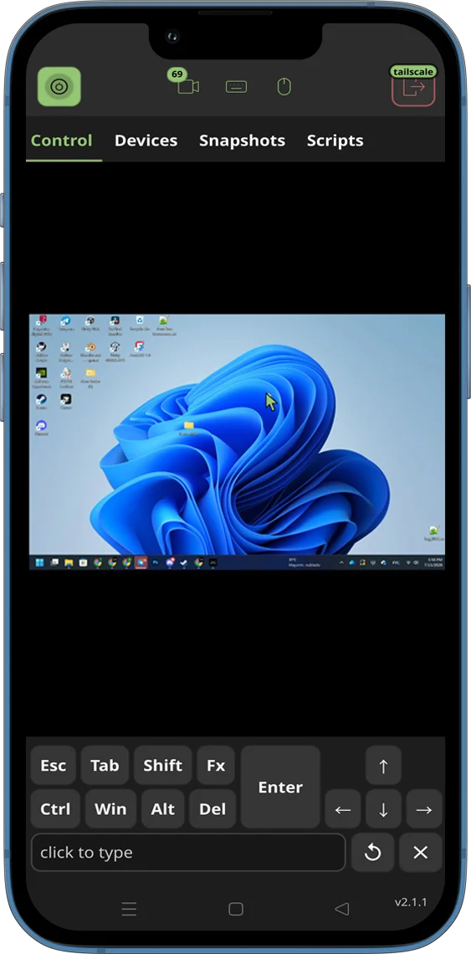The height and width of the screenshot is (954, 471).
Task: Switch to the Control tab
Action: pos(61,141)
